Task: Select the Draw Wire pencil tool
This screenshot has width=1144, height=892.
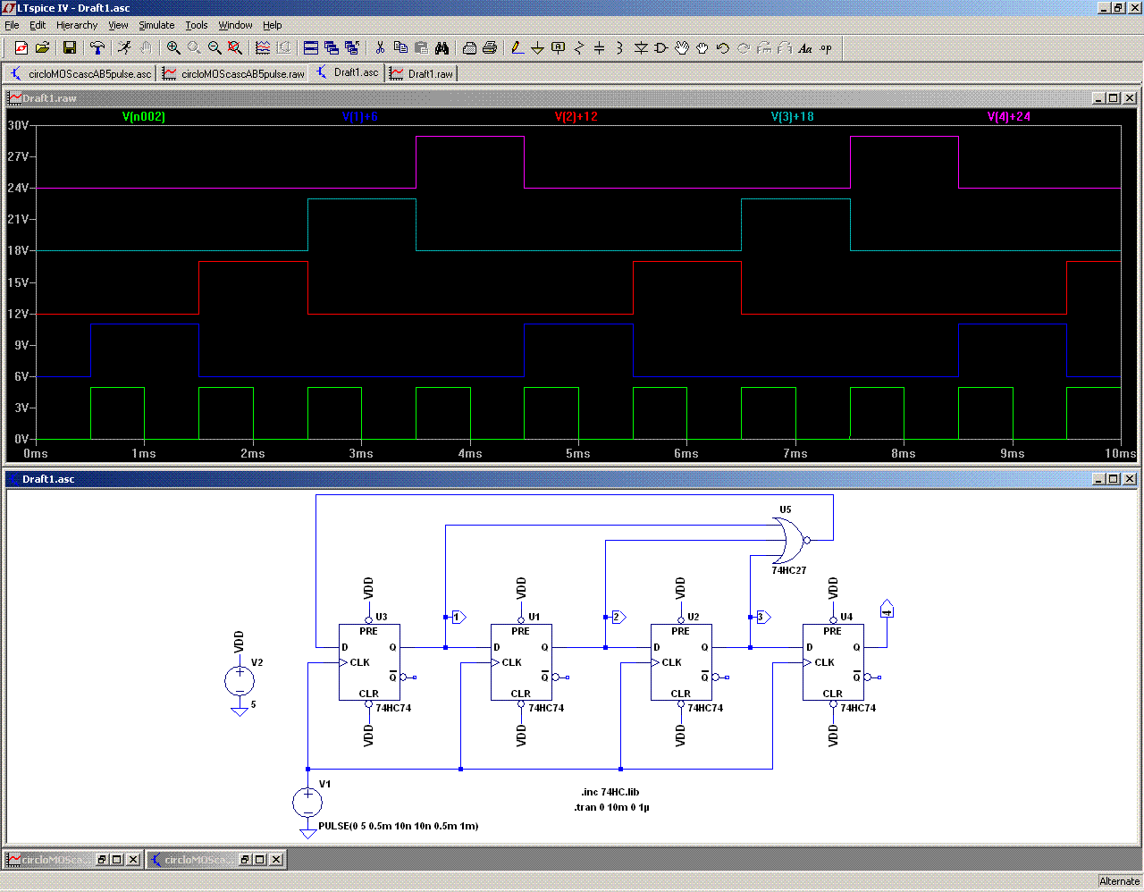Action: pyautogui.click(x=517, y=48)
